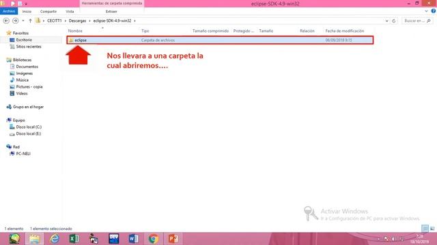Open address bar history dropdown
Viewport: 437px width, 245px height.
click(x=387, y=21)
